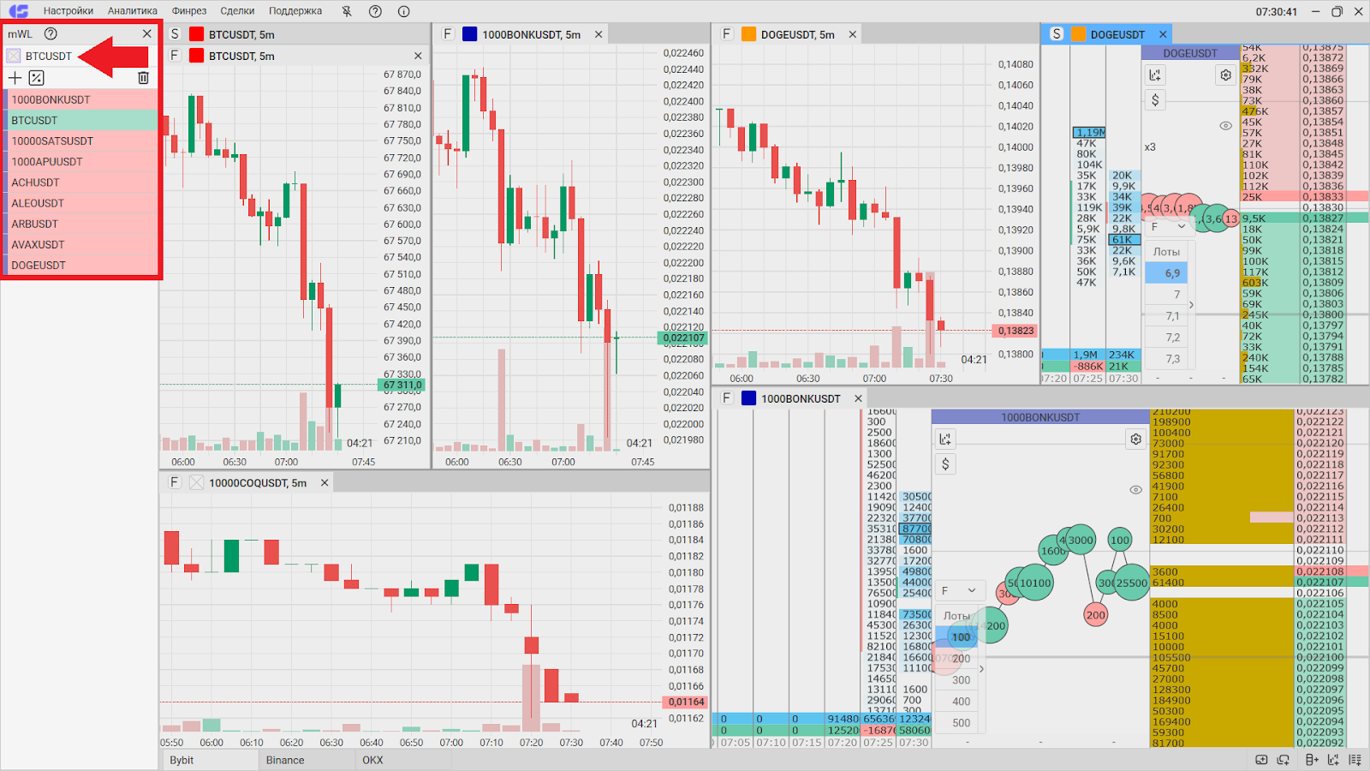The image size is (1370, 771).
Task: Select lot size 300 in 1000BONKUSDT panel
Action: coord(956,680)
